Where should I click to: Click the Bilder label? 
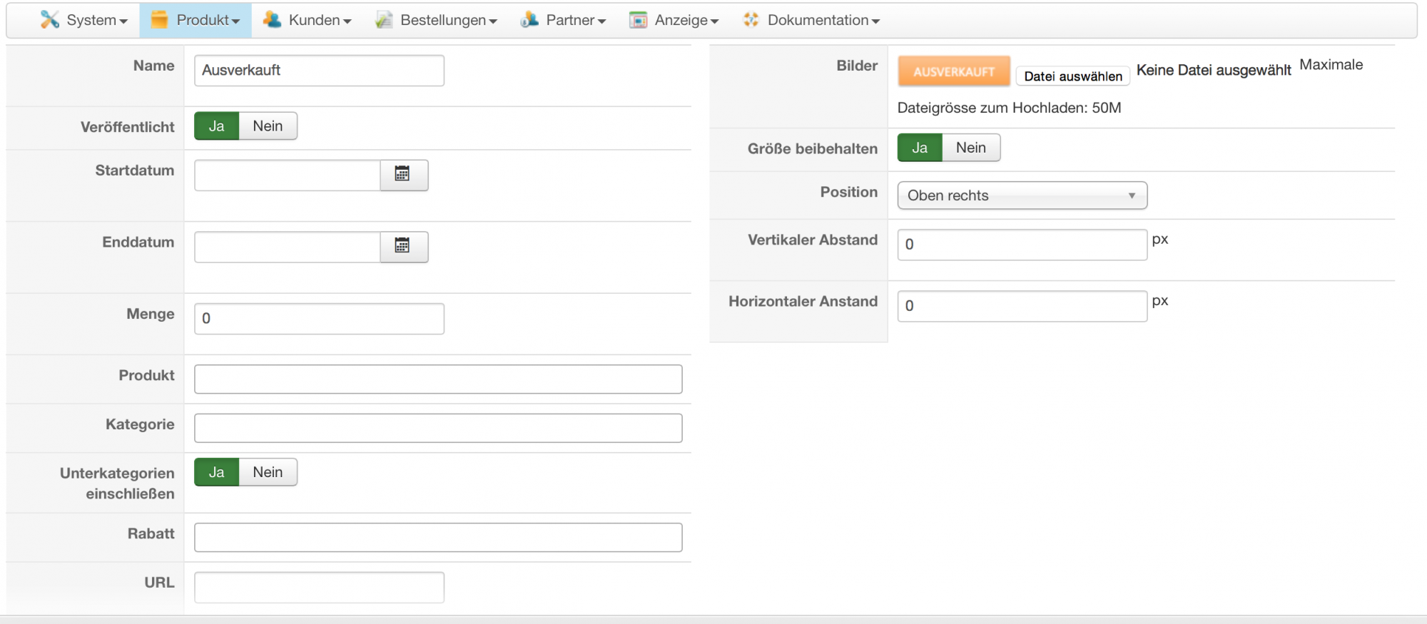[857, 66]
